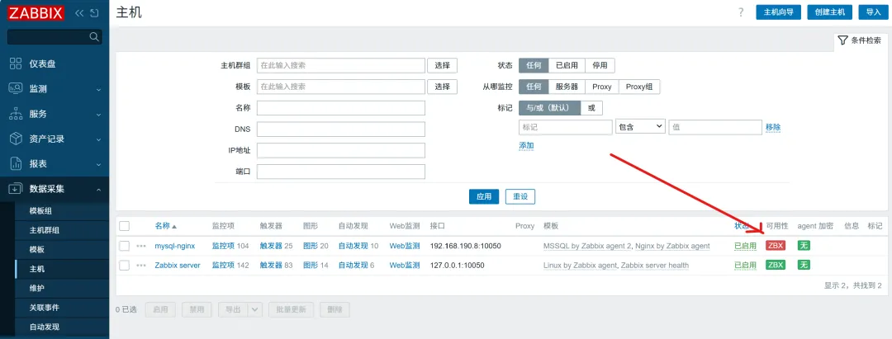Click the 移除 tag link

pos(773,127)
